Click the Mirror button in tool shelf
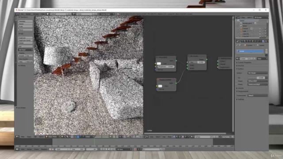283x159 pixels. 26,30
